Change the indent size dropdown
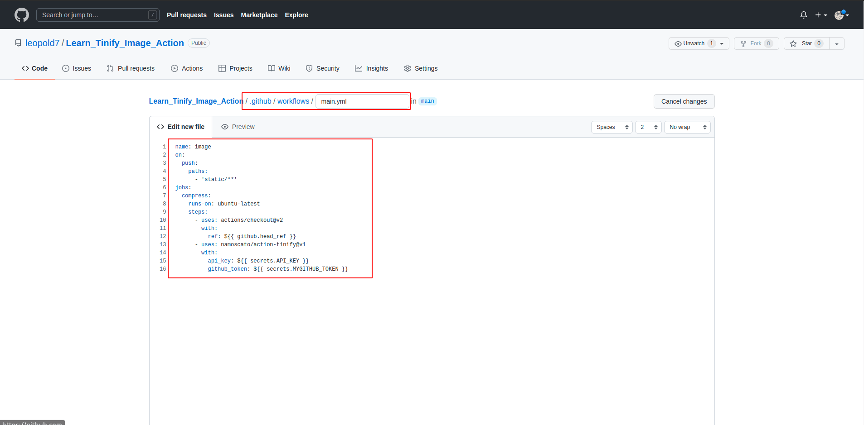The image size is (864, 425). 648,127
